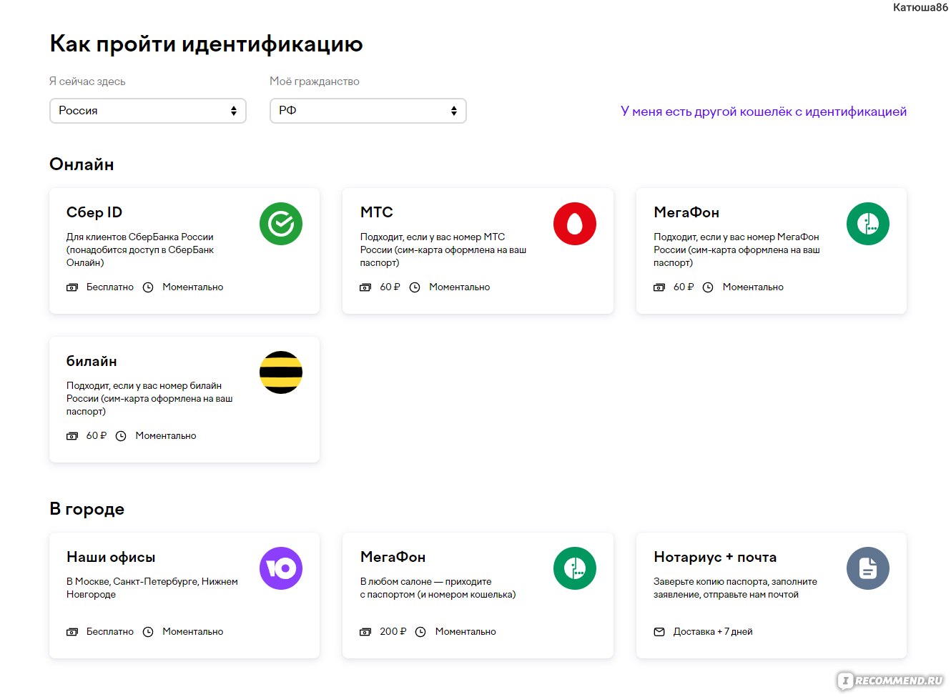Select the online МегаФон card title
Viewport: 951px width, 697px height.
[686, 212]
